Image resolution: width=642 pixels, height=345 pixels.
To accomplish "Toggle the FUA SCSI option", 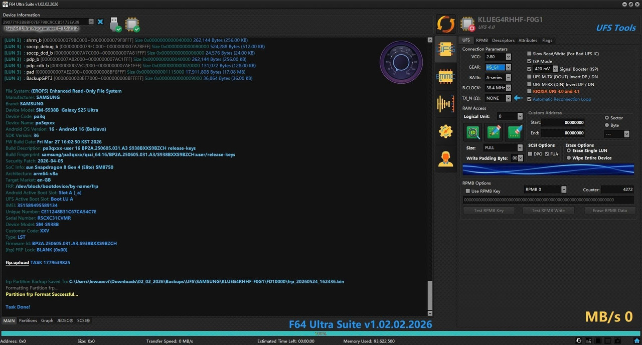I will click(547, 154).
